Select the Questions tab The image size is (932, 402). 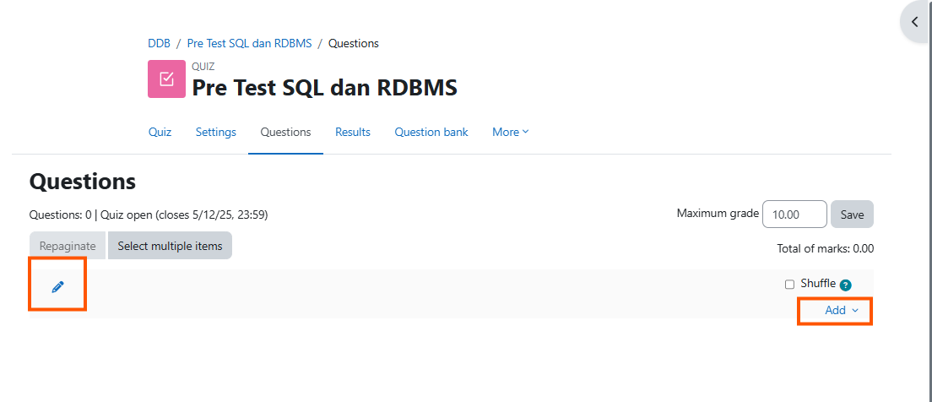coord(285,133)
